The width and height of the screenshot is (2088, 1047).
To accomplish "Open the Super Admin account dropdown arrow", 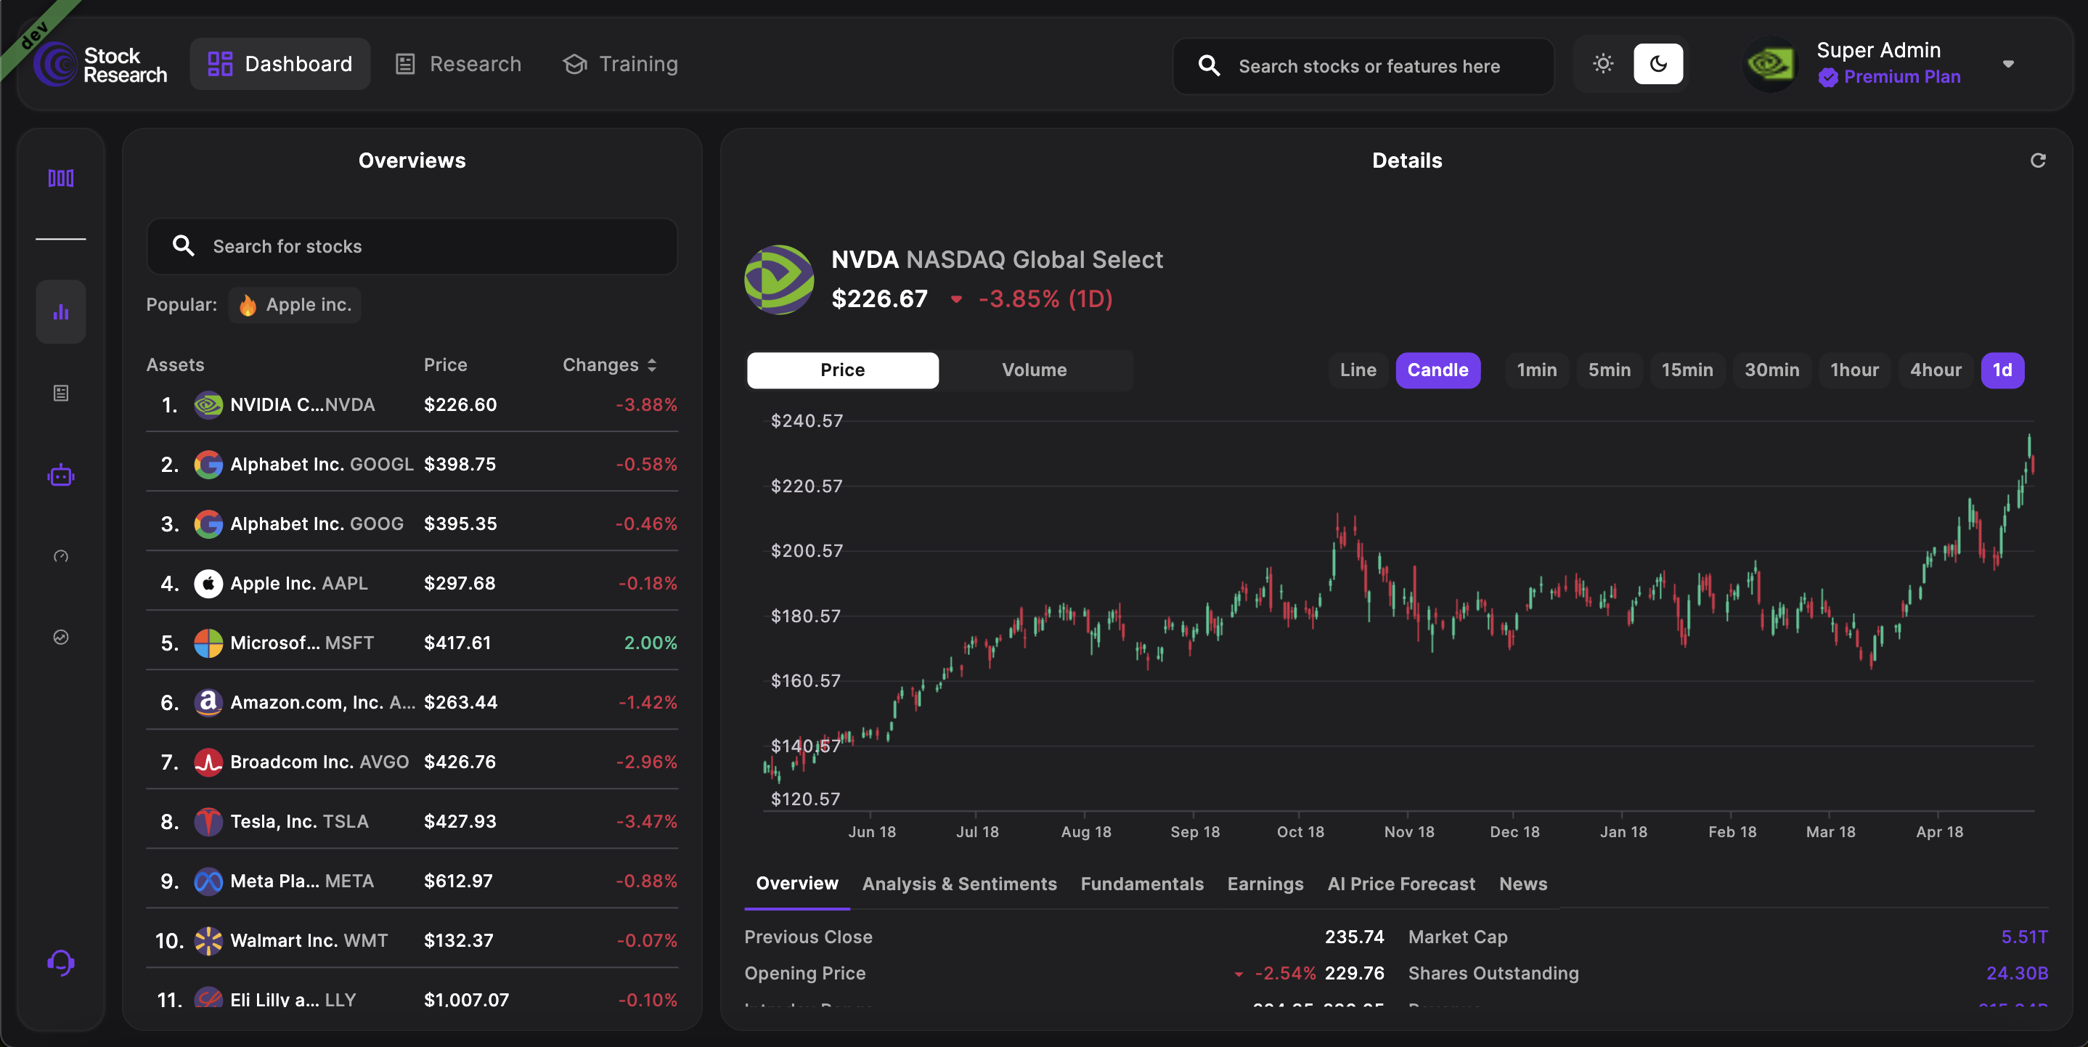I will coord(2009,64).
